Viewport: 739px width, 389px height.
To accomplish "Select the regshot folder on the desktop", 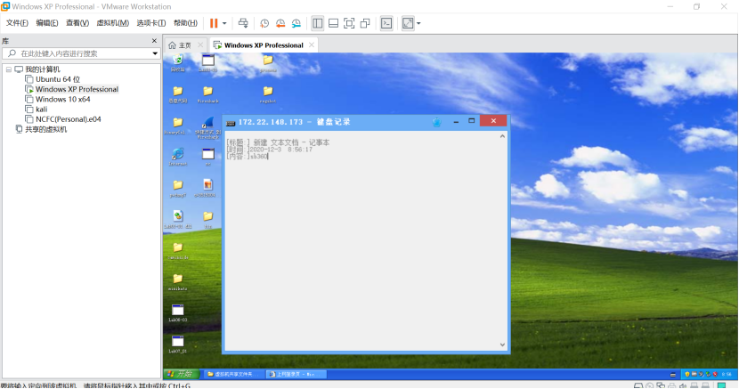I will [x=268, y=94].
